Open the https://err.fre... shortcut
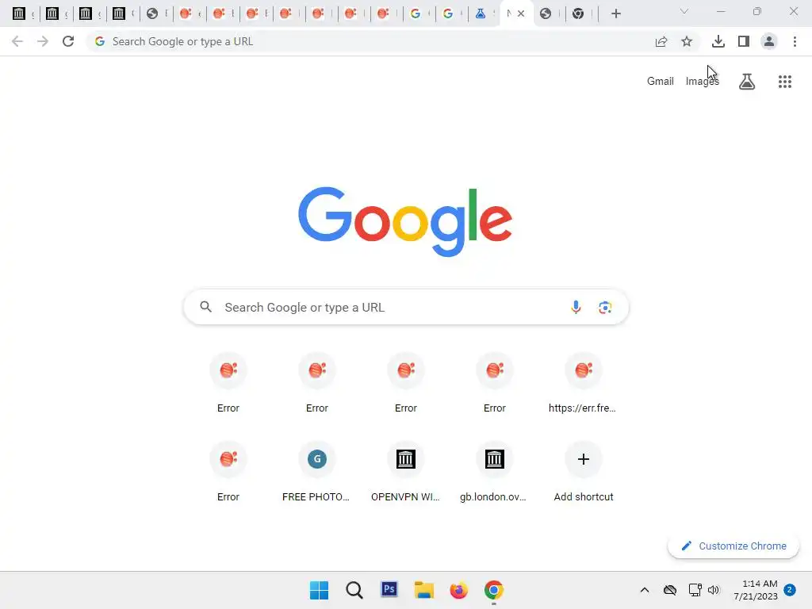 pyautogui.click(x=583, y=383)
